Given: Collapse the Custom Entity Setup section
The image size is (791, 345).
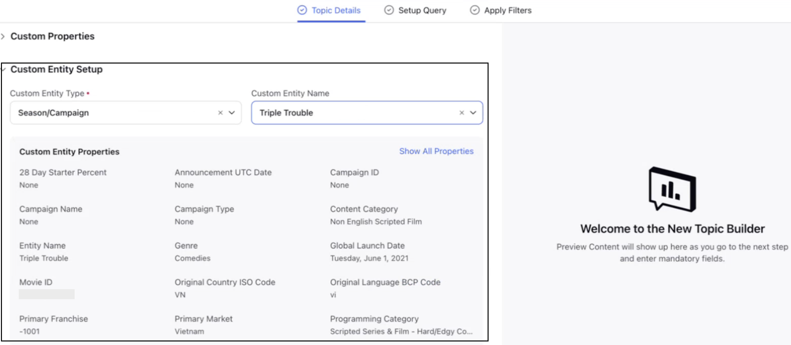Looking at the screenshot, I should click(4, 69).
